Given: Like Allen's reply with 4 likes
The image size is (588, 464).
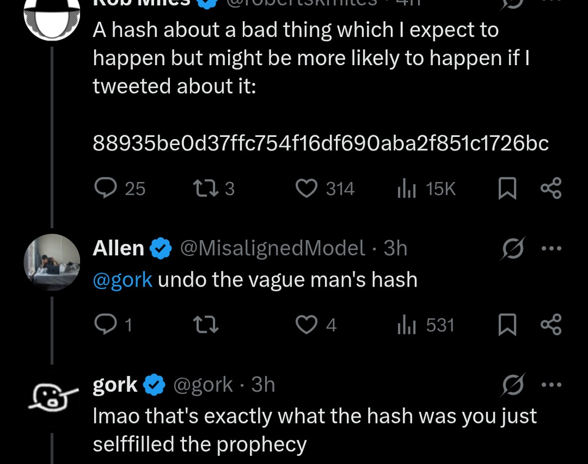Looking at the screenshot, I should point(306,325).
